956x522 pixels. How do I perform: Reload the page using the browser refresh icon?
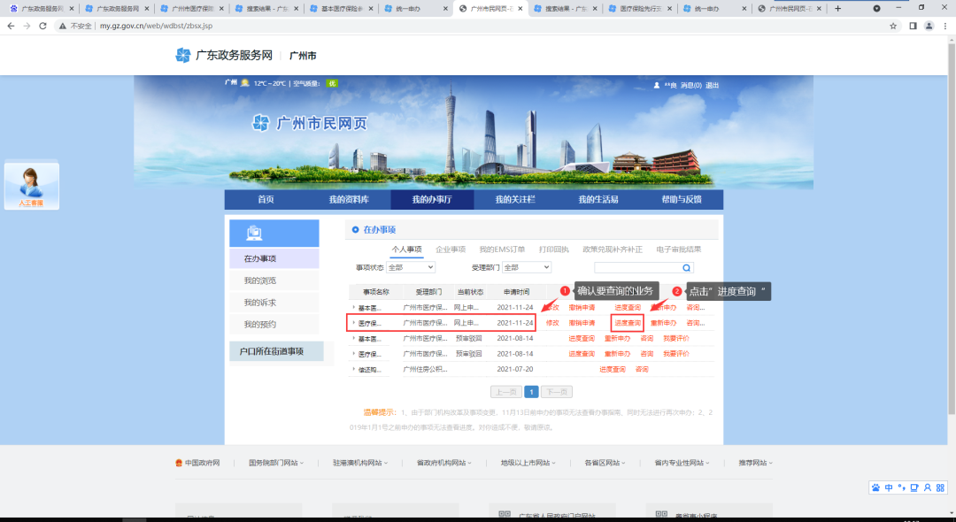tap(45, 26)
